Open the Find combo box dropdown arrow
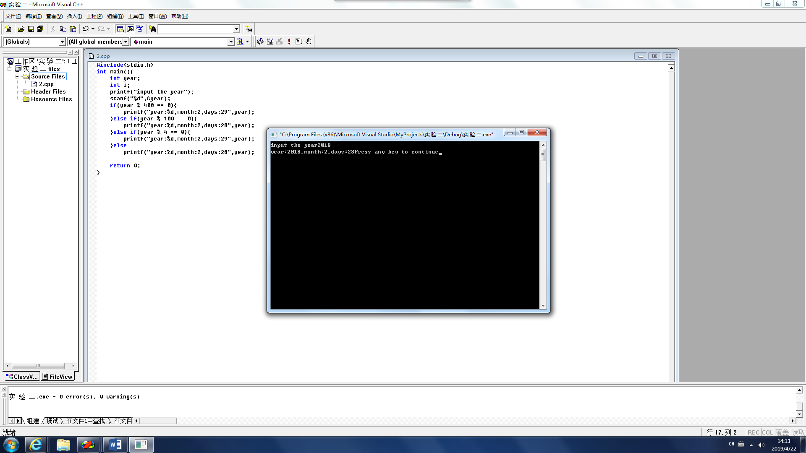This screenshot has width=806, height=453. coord(236,29)
